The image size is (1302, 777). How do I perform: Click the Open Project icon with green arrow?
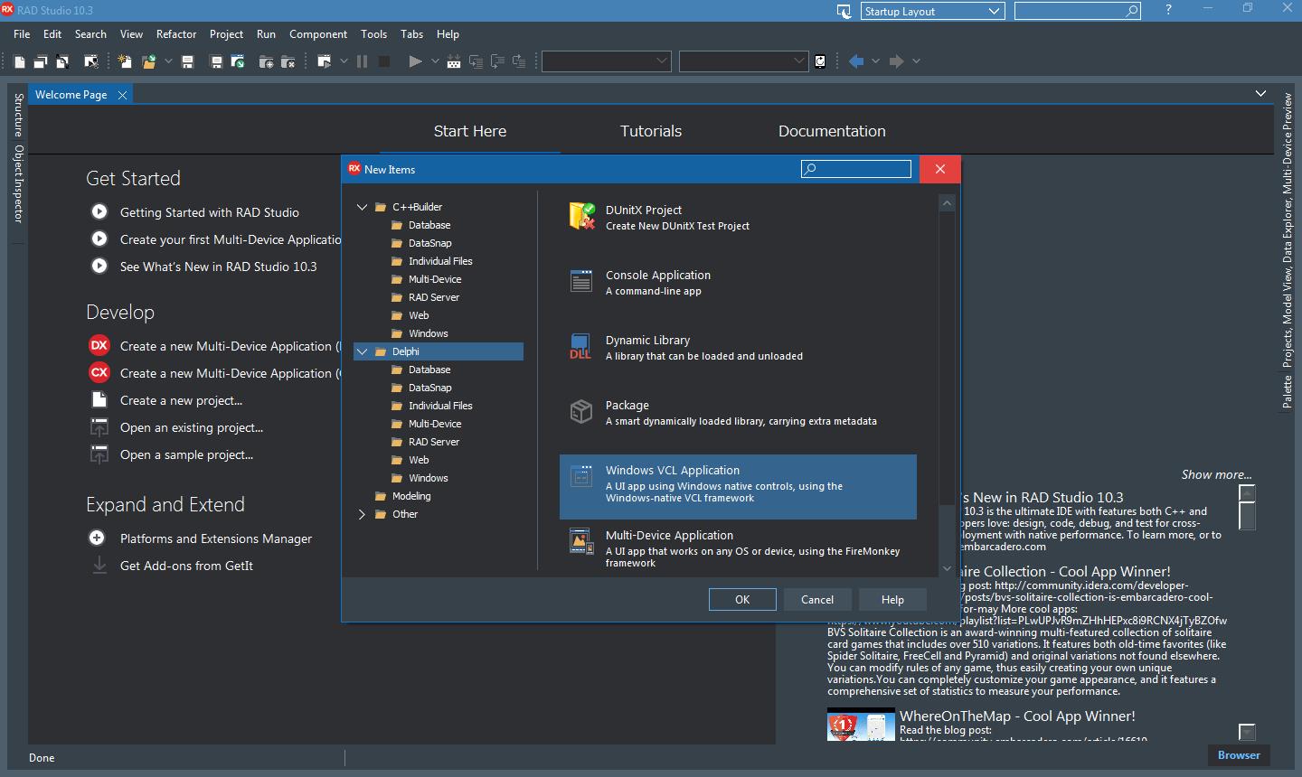(x=238, y=61)
